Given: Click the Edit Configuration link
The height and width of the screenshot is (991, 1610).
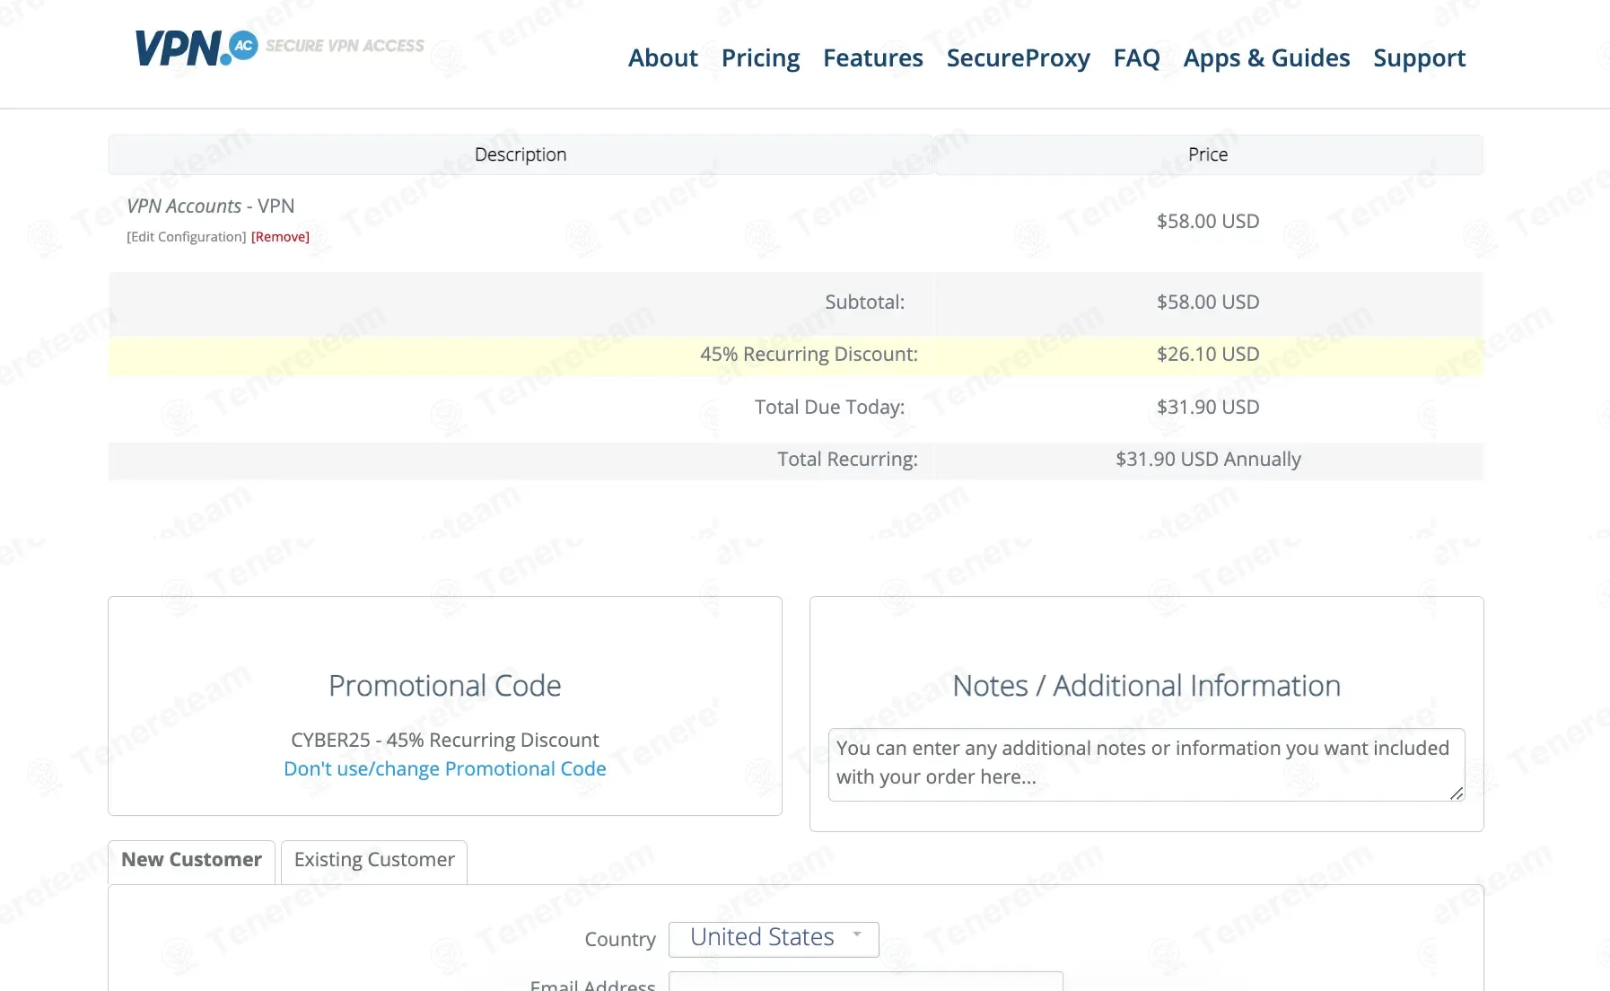Looking at the screenshot, I should pyautogui.click(x=187, y=237).
